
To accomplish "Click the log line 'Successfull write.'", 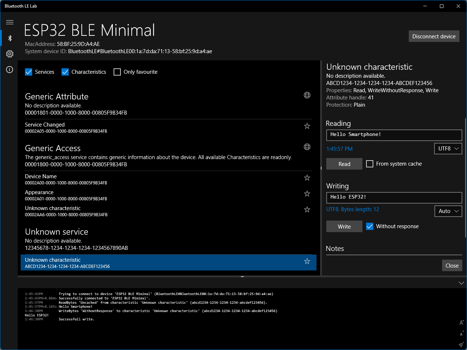I will pos(76,319).
